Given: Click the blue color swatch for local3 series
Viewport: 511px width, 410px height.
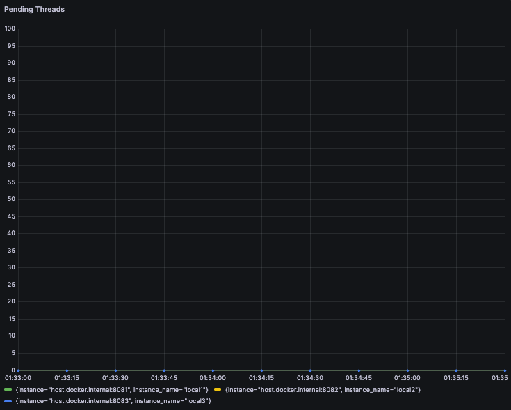Looking at the screenshot, I should (8, 401).
